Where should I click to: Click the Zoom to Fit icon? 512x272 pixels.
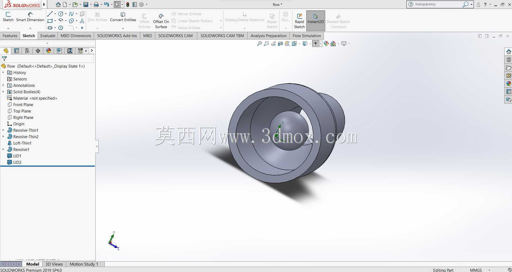[259, 44]
